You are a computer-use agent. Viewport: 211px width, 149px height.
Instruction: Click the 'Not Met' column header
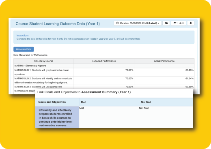click(x=166, y=102)
